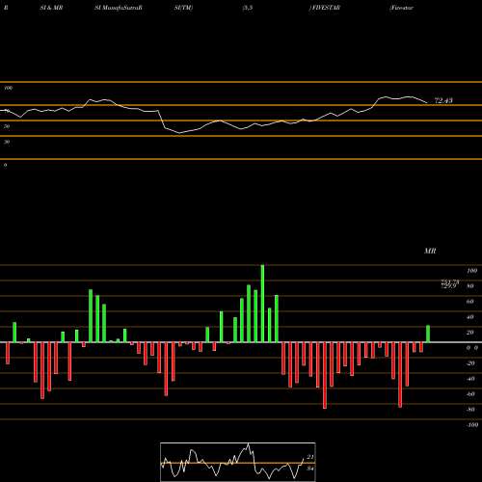Click the 'MR' label above histogram
Viewport: 482px width, 482px height.
[430, 251]
